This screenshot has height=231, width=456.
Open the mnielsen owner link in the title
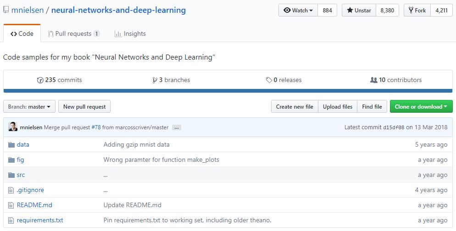(x=28, y=10)
